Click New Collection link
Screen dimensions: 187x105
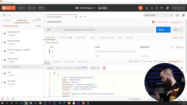tap(11, 26)
